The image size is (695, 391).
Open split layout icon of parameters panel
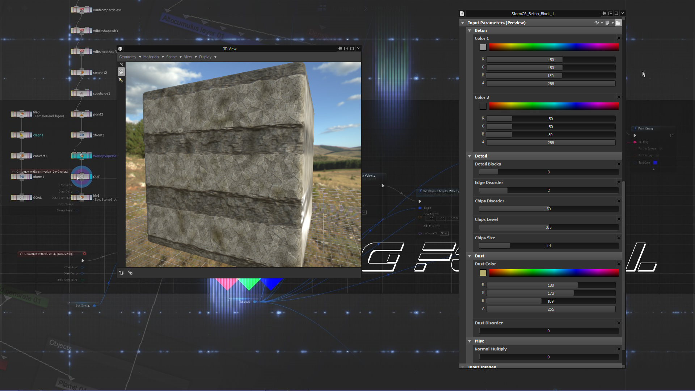click(610, 13)
